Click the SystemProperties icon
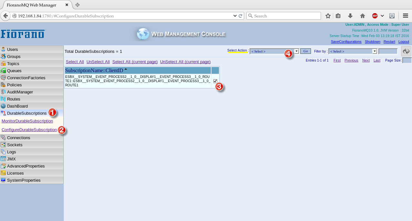412x221 pixels. tap(3, 180)
